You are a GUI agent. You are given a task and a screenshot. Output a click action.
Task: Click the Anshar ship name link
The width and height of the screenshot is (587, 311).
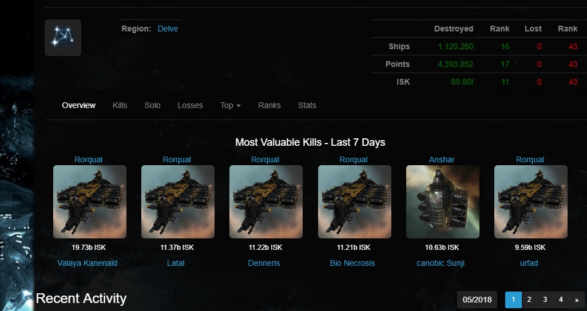[442, 160]
